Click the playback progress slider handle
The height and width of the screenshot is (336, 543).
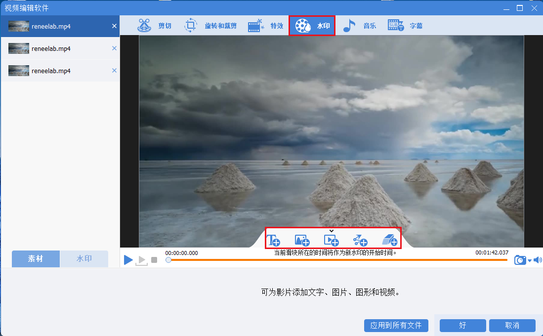click(168, 260)
